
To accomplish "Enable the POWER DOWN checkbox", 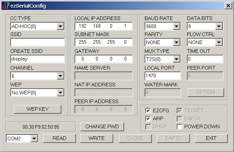I will click(x=180, y=127).
